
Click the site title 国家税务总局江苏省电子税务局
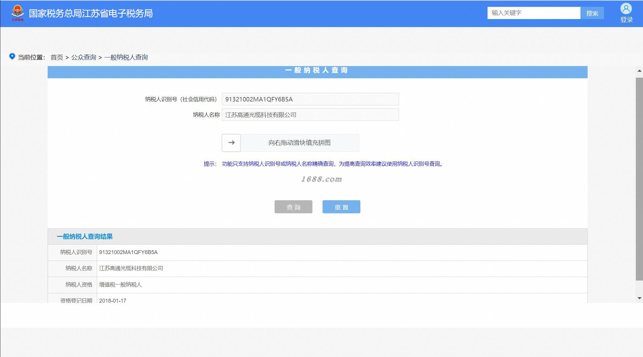click(x=91, y=13)
